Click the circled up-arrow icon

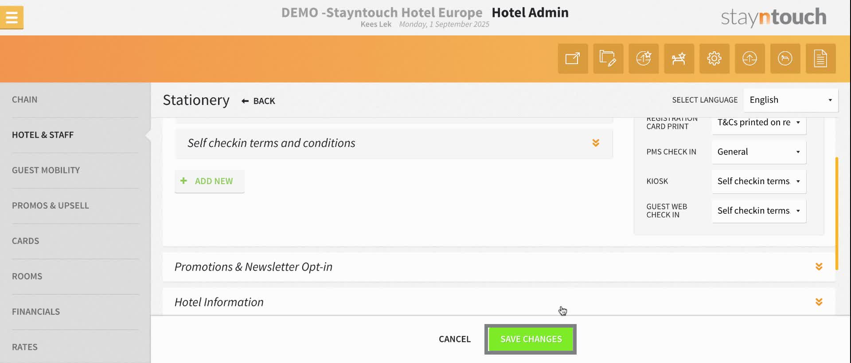(x=750, y=58)
